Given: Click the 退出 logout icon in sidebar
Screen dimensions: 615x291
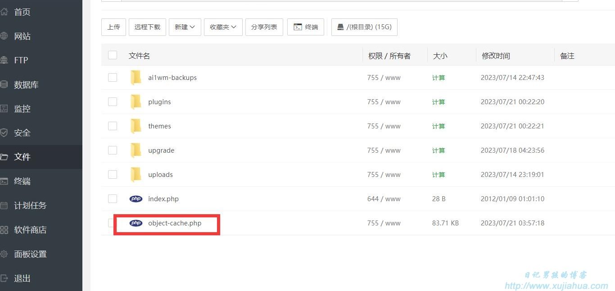Looking at the screenshot, I should 4,278.
